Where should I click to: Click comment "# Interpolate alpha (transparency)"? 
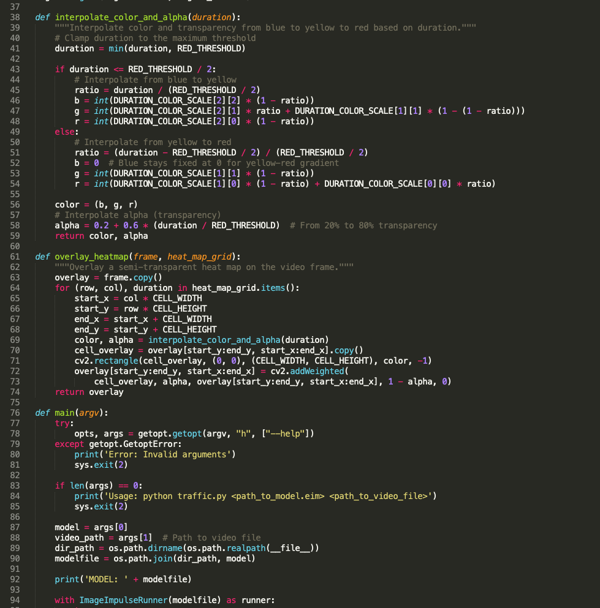138,215
